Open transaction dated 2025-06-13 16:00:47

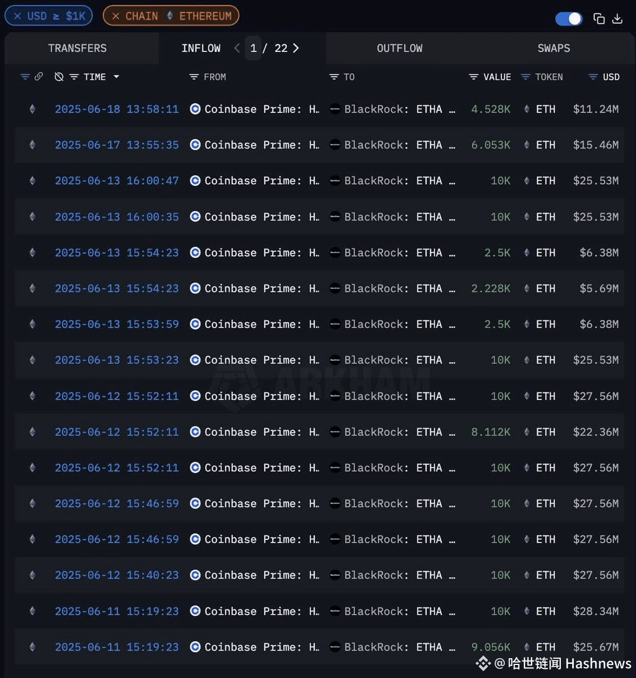coord(116,181)
